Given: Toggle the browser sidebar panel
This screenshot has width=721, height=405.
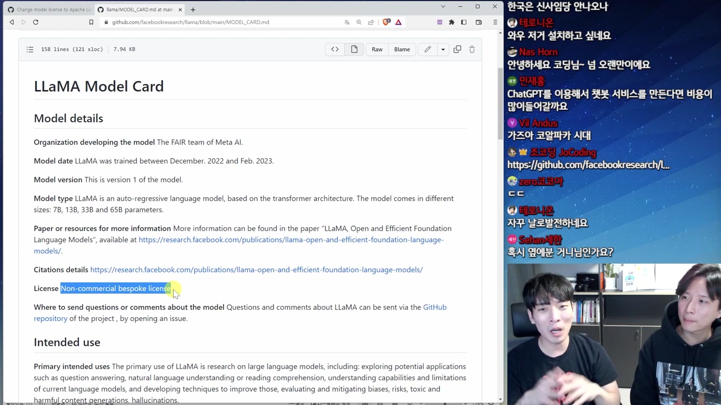Looking at the screenshot, I should pyautogui.click(x=464, y=22).
